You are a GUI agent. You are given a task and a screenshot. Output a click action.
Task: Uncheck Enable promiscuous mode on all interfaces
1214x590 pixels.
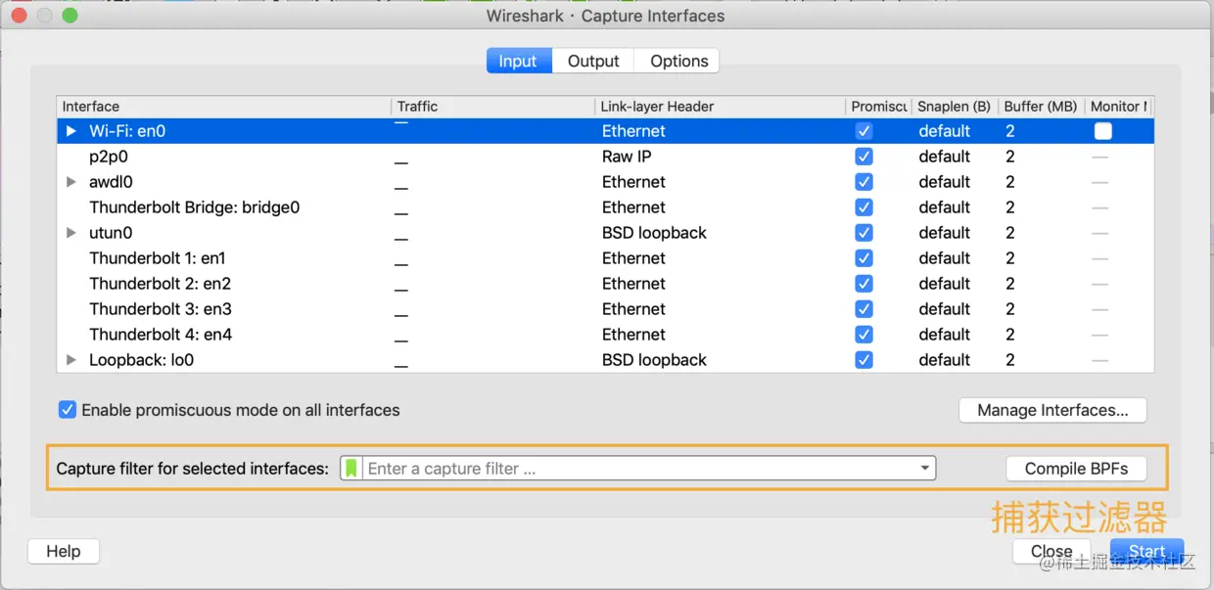click(68, 410)
